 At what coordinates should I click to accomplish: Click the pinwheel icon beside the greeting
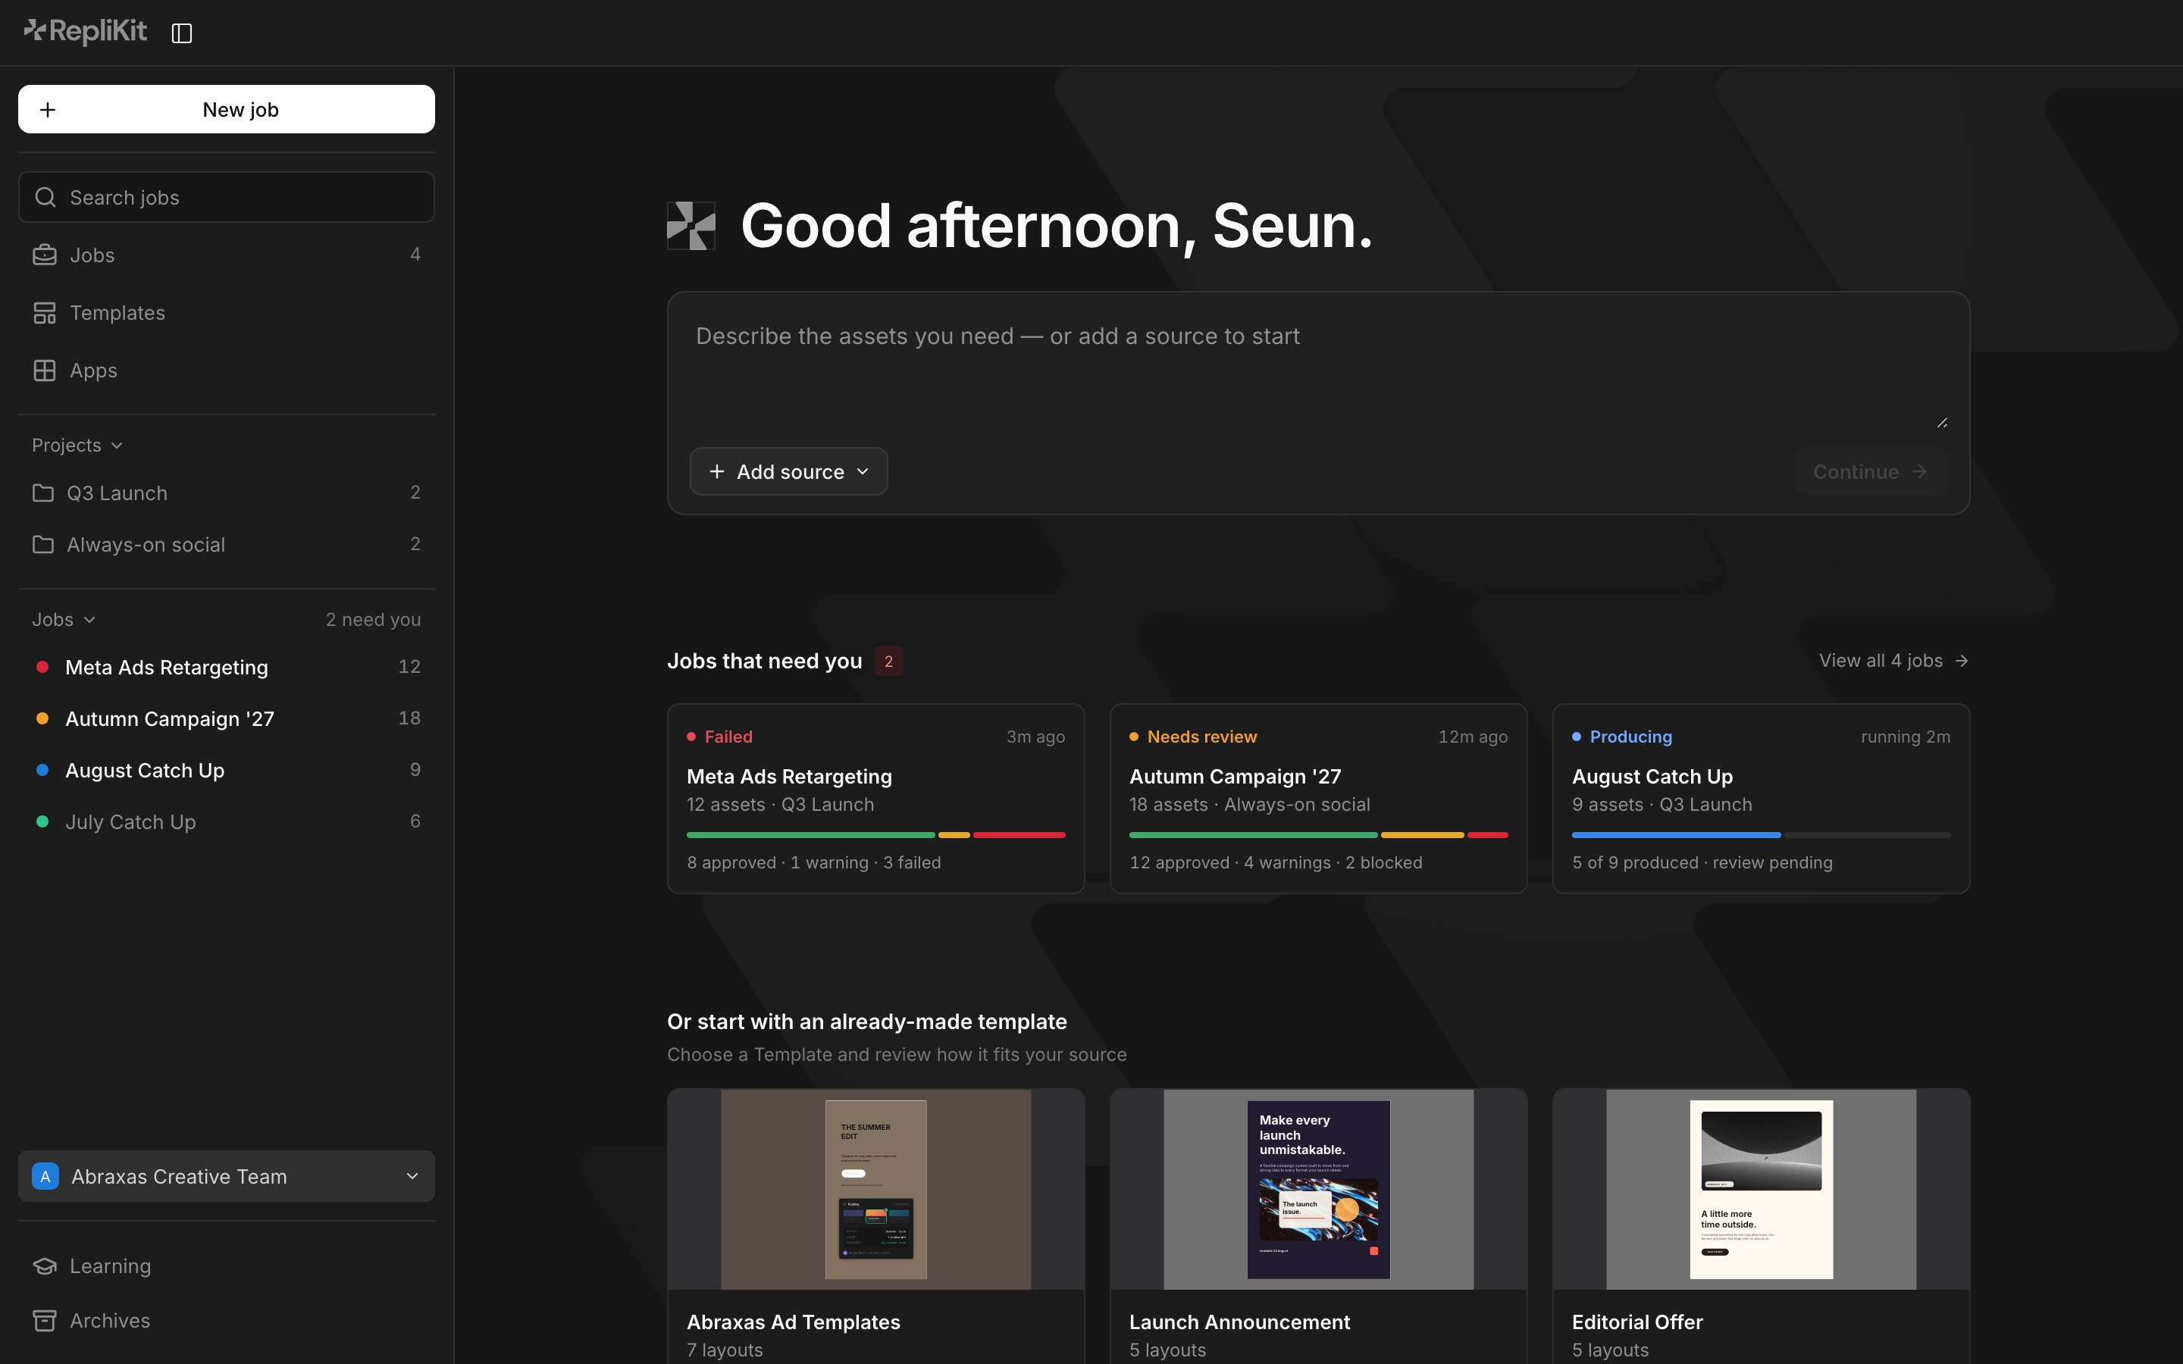tap(691, 226)
